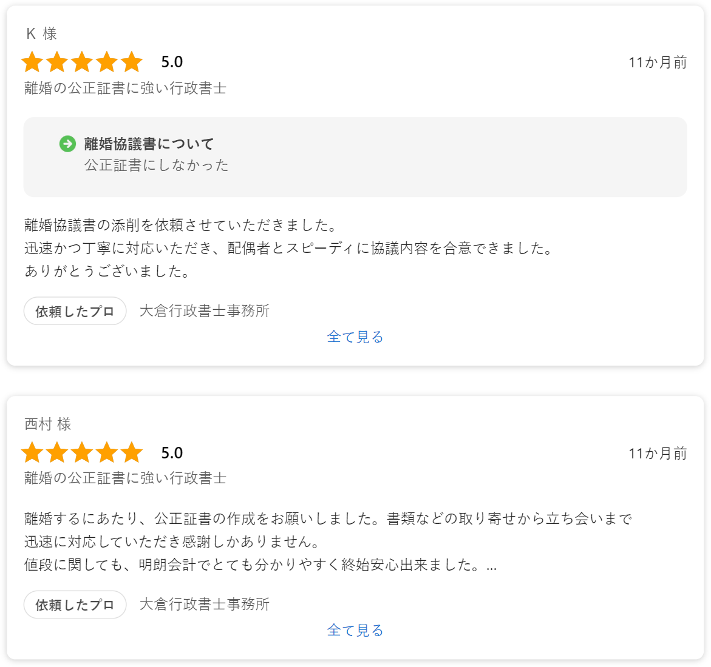The height and width of the screenshot is (667, 711).
Task: Click fifth star in 西村 様 review
Action: 132,452
